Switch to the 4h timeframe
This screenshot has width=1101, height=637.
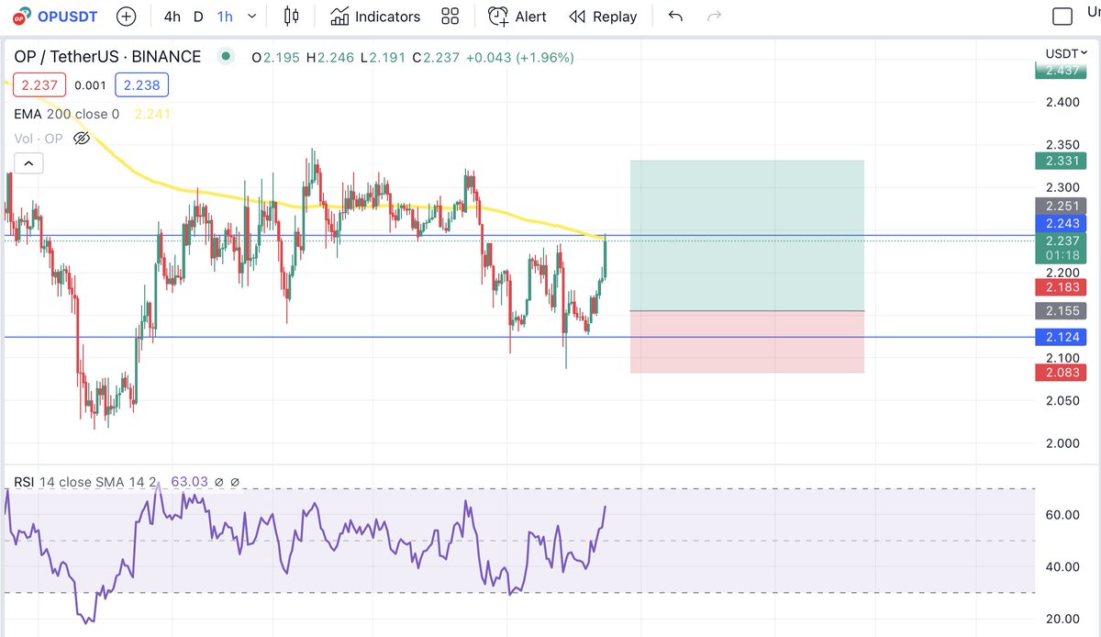click(172, 17)
